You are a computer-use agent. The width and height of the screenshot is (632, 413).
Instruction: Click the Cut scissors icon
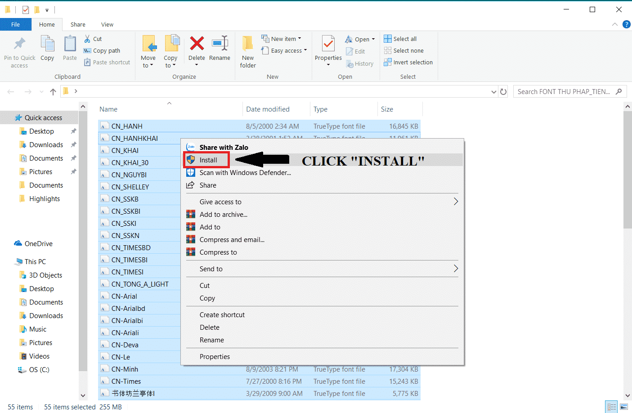point(87,39)
